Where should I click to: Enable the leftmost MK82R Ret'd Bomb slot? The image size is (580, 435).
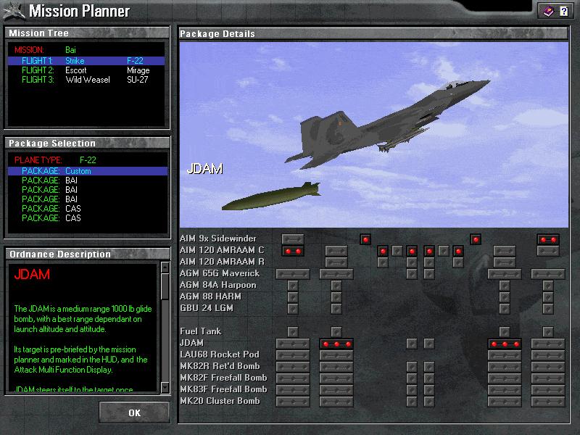point(293,367)
